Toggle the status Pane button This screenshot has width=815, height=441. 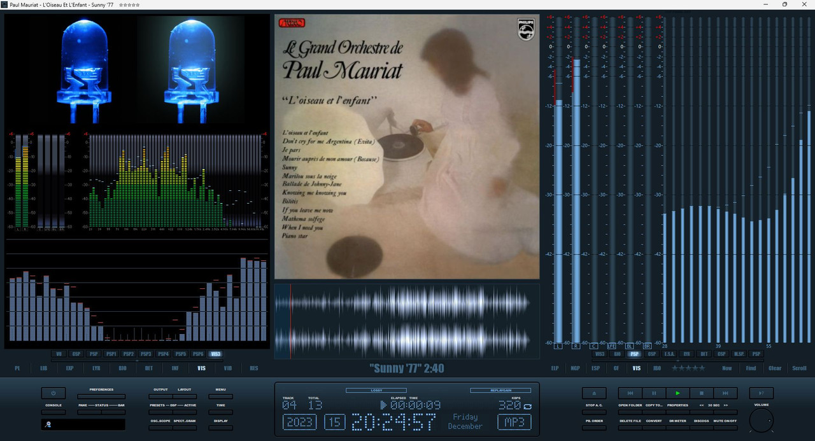[x=89, y=412]
